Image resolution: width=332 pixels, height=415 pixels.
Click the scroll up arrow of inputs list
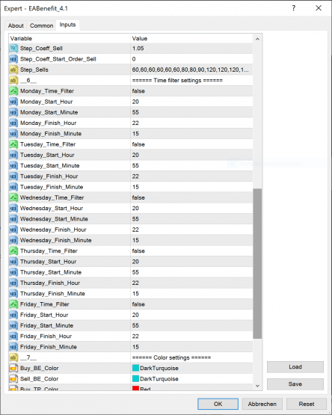pos(257,39)
